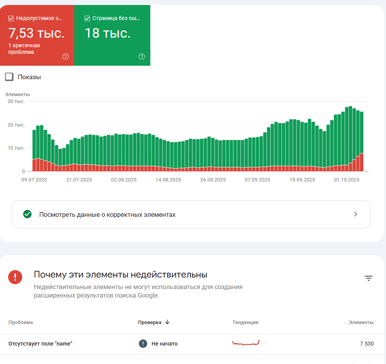Click help icon in red invalid items card

[65, 57]
